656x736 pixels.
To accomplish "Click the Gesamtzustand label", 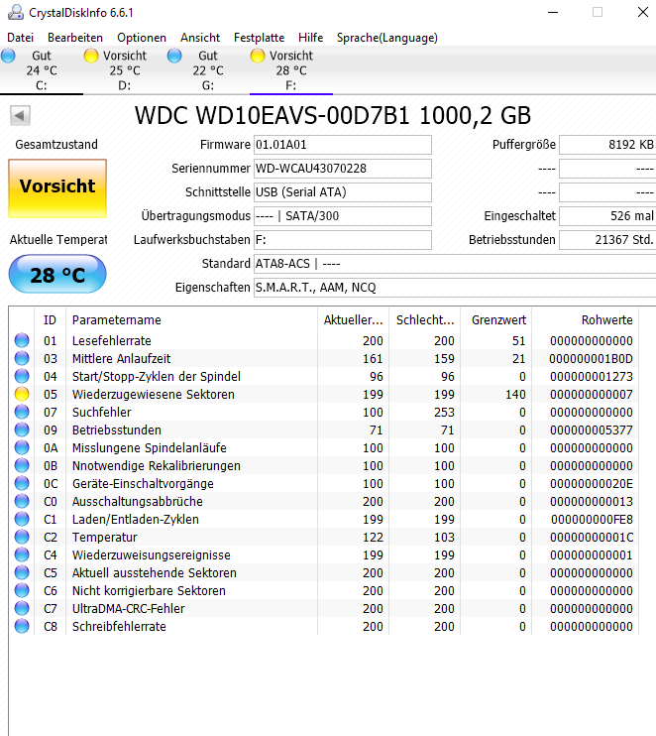I will [x=56, y=145].
